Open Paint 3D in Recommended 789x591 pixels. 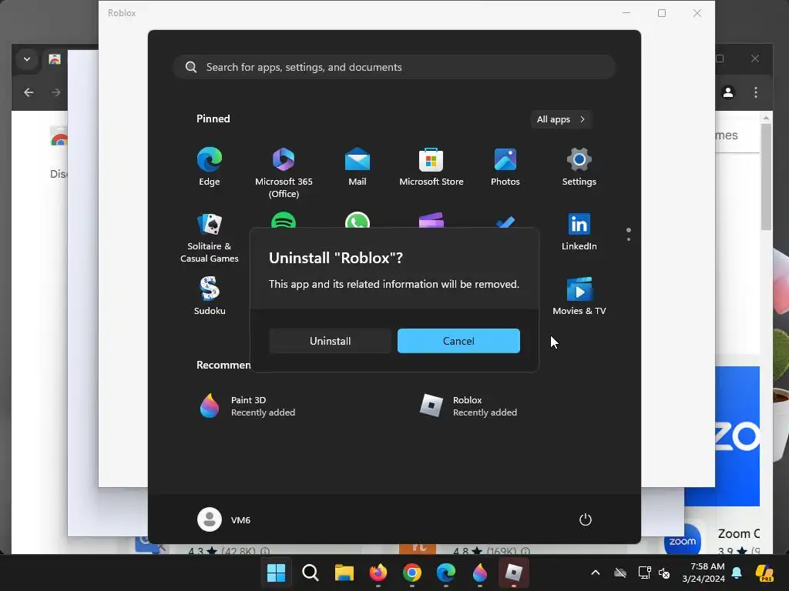(x=247, y=406)
